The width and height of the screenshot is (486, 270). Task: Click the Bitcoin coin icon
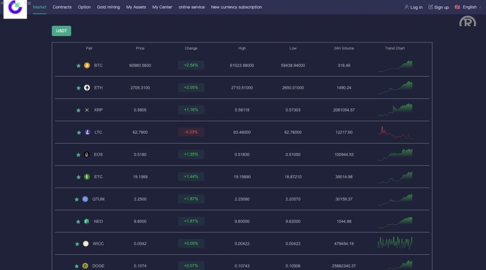coord(87,66)
